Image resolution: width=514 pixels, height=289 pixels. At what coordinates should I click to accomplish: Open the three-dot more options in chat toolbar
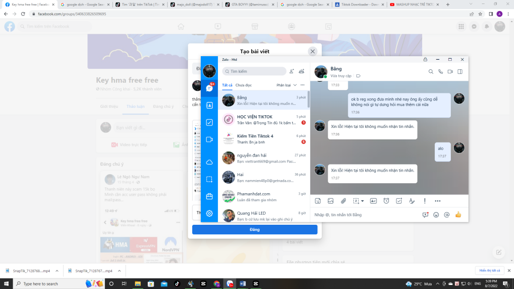click(x=437, y=201)
